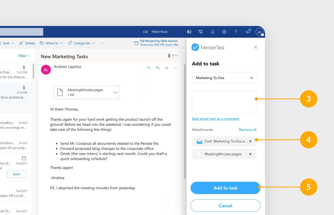Open the Marketing To-Dos dropdown

coord(224,78)
